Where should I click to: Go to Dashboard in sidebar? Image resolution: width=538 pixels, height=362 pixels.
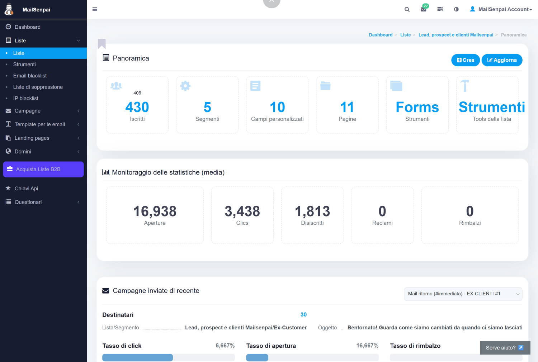pos(28,27)
